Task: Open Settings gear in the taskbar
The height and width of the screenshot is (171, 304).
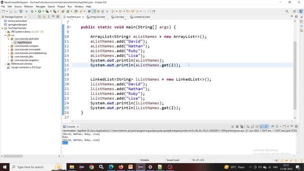Action: point(150,167)
